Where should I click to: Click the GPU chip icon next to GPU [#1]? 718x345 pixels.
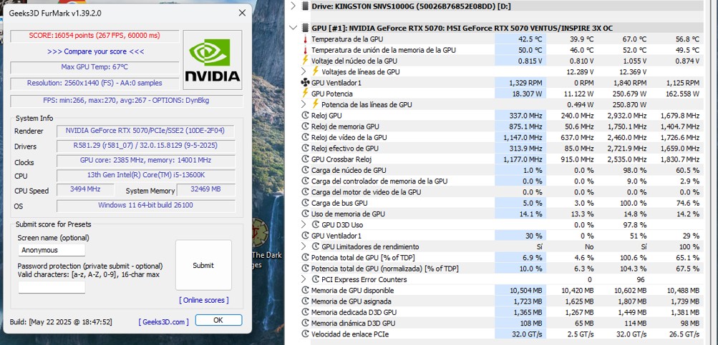pos(305,28)
